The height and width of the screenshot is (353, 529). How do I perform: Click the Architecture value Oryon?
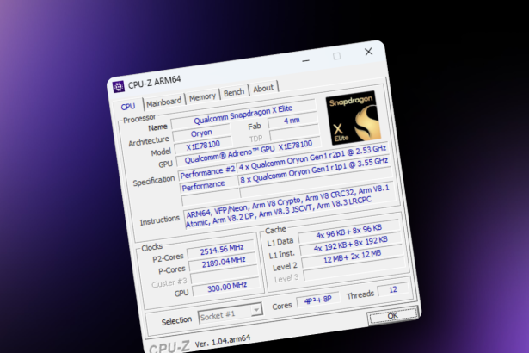201,133
